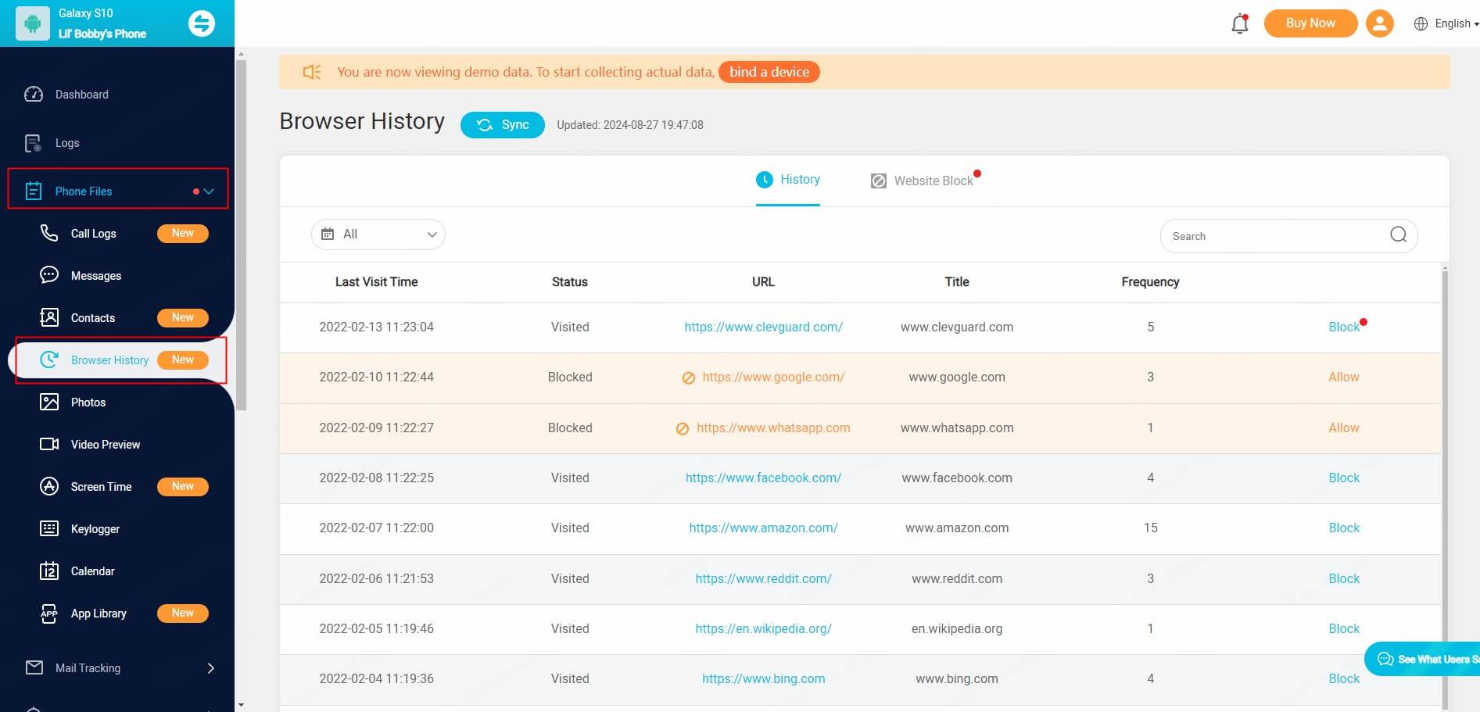Click the Frequency column header
The height and width of the screenshot is (712, 1480).
pos(1150,282)
